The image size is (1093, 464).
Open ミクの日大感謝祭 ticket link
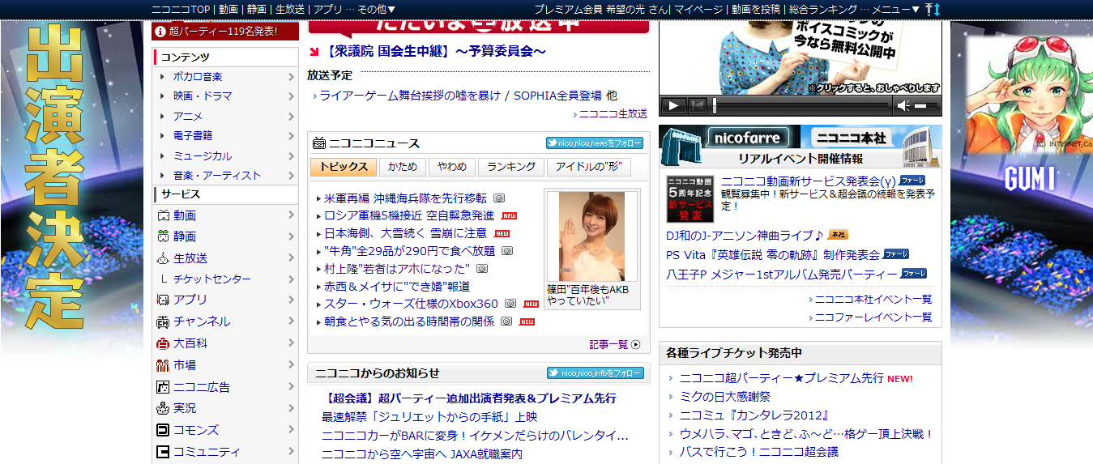[x=725, y=397]
